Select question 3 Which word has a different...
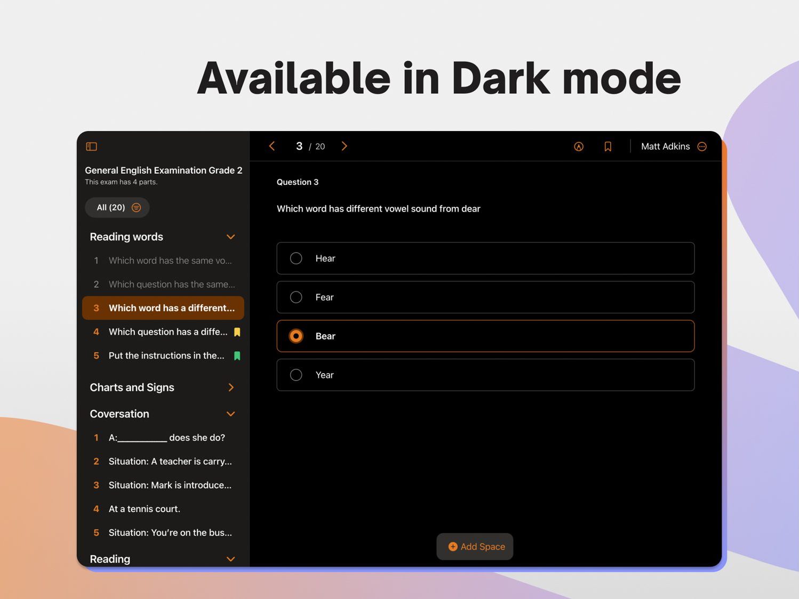This screenshot has height=599, width=799. tap(163, 308)
